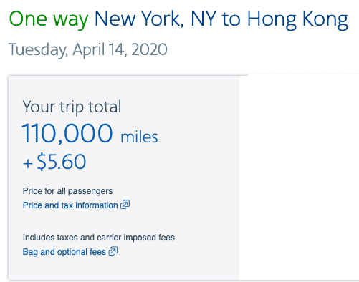Click the New York, NY to Hong Kong title
Image resolution: width=359 pixels, height=282 pixels.
tap(221, 19)
